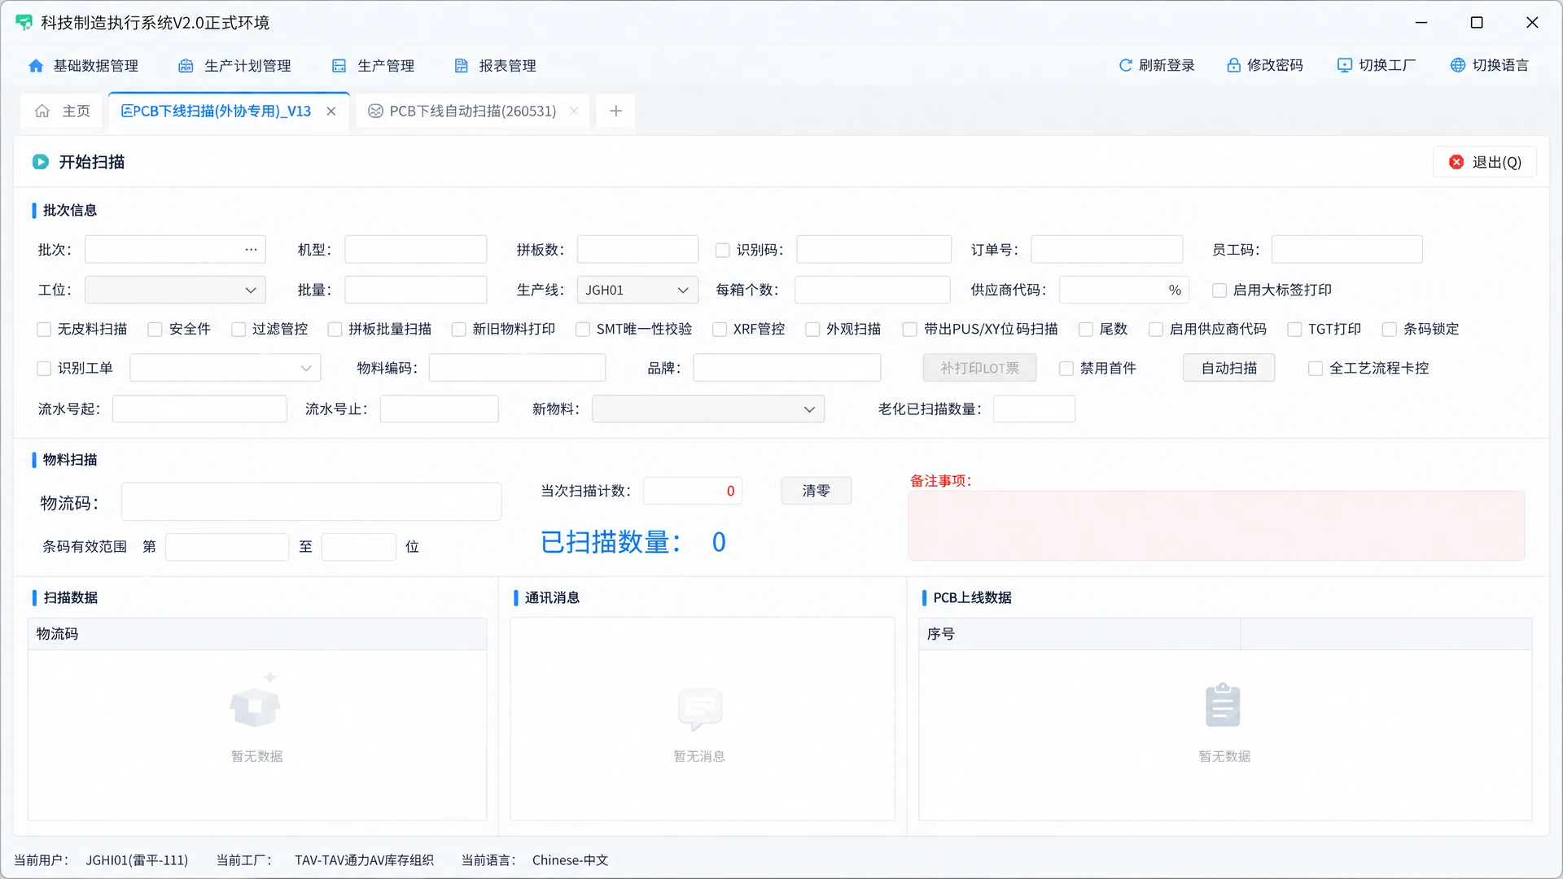This screenshot has height=879, width=1563.
Task: Tick the 尾数 checkbox
Action: coord(1086,330)
